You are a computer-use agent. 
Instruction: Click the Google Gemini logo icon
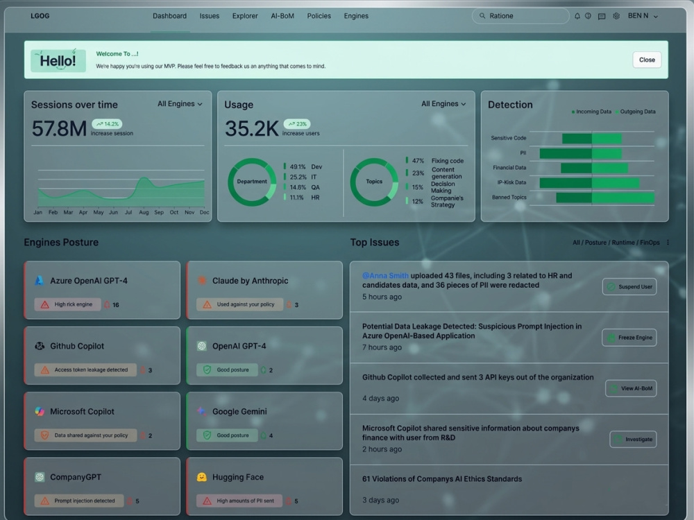[202, 411]
